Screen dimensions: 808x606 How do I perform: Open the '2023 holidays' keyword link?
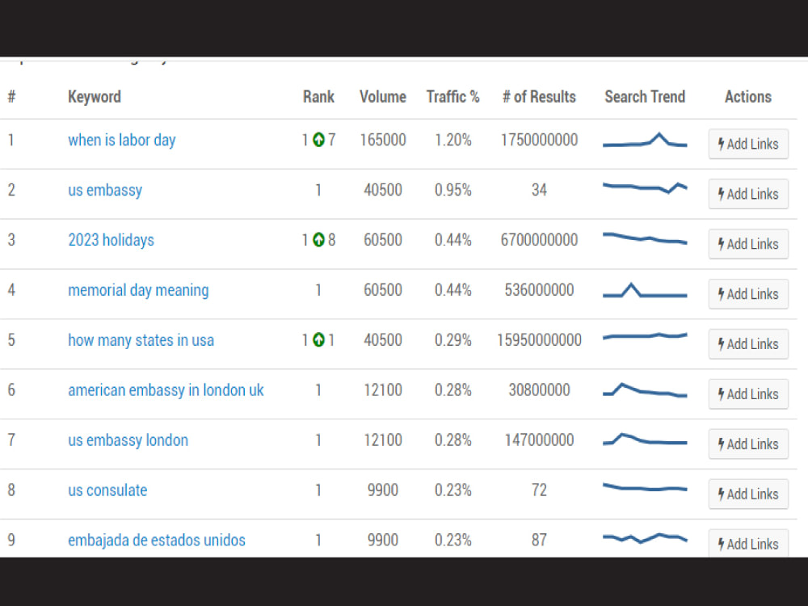[x=111, y=240]
